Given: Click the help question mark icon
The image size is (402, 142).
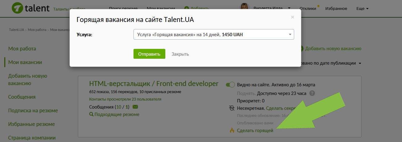Looking at the screenshot, I should click(x=312, y=93).
